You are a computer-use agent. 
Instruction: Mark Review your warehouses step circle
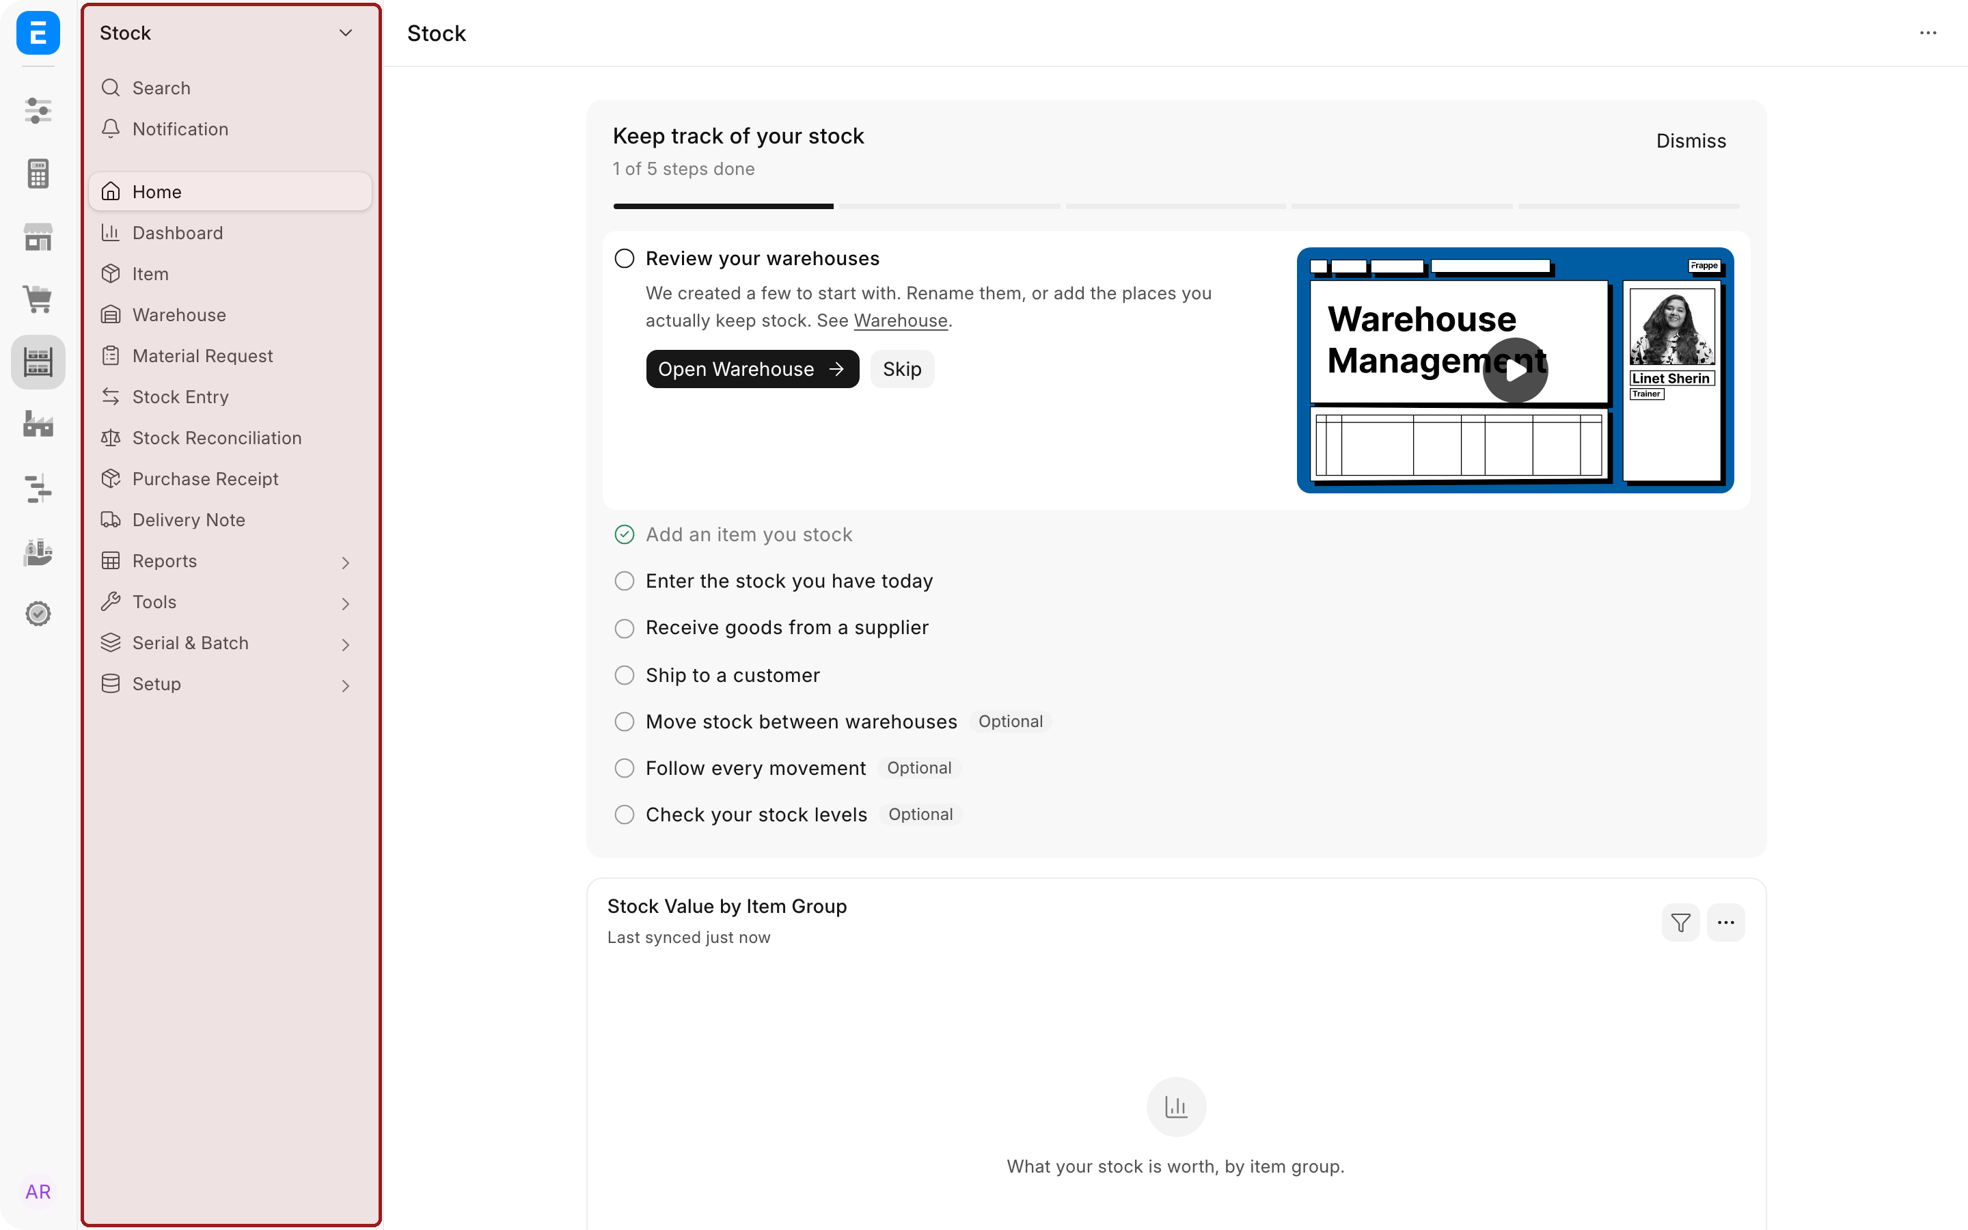(625, 259)
